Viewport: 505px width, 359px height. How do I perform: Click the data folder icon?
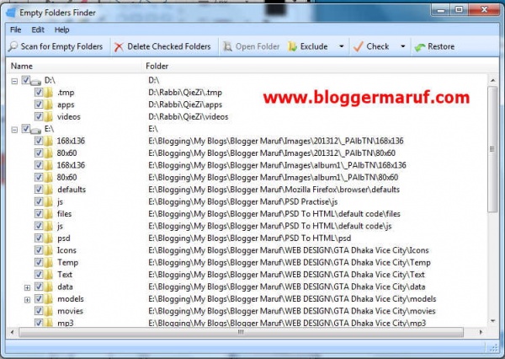[x=48, y=287]
